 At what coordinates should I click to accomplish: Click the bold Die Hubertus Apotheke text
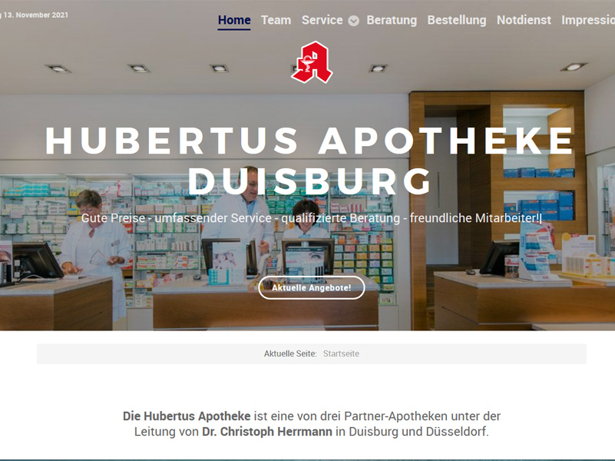(x=187, y=416)
